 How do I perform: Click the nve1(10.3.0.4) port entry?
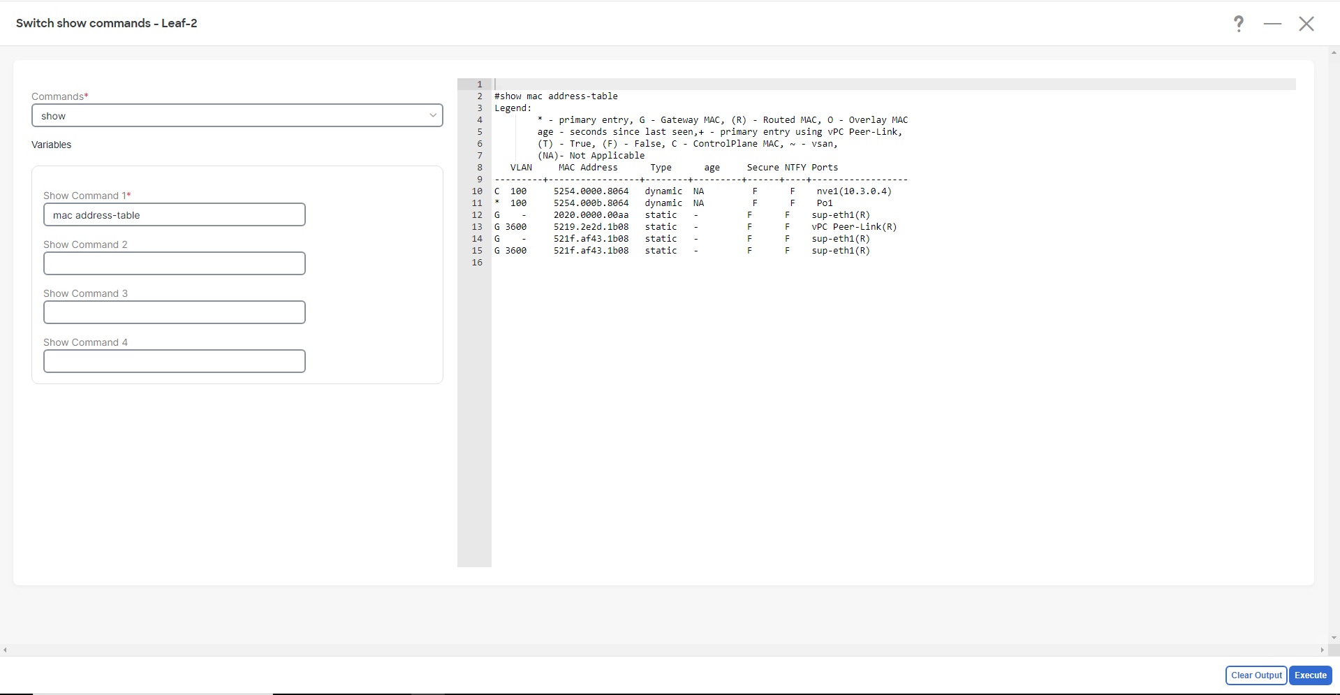pos(854,191)
